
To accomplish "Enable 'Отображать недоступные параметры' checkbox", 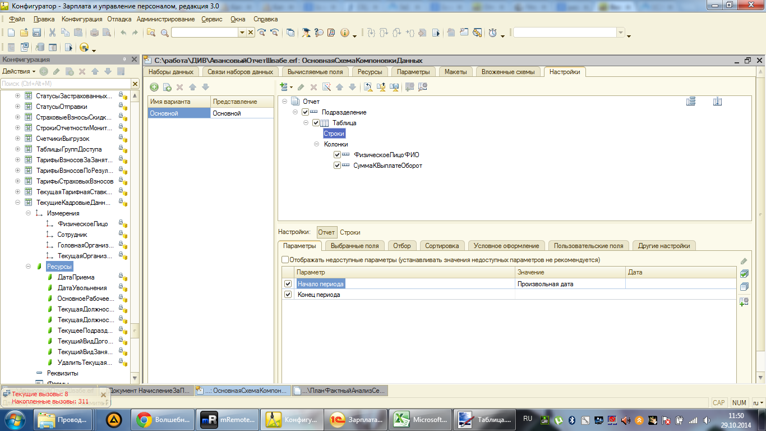I will tap(285, 260).
